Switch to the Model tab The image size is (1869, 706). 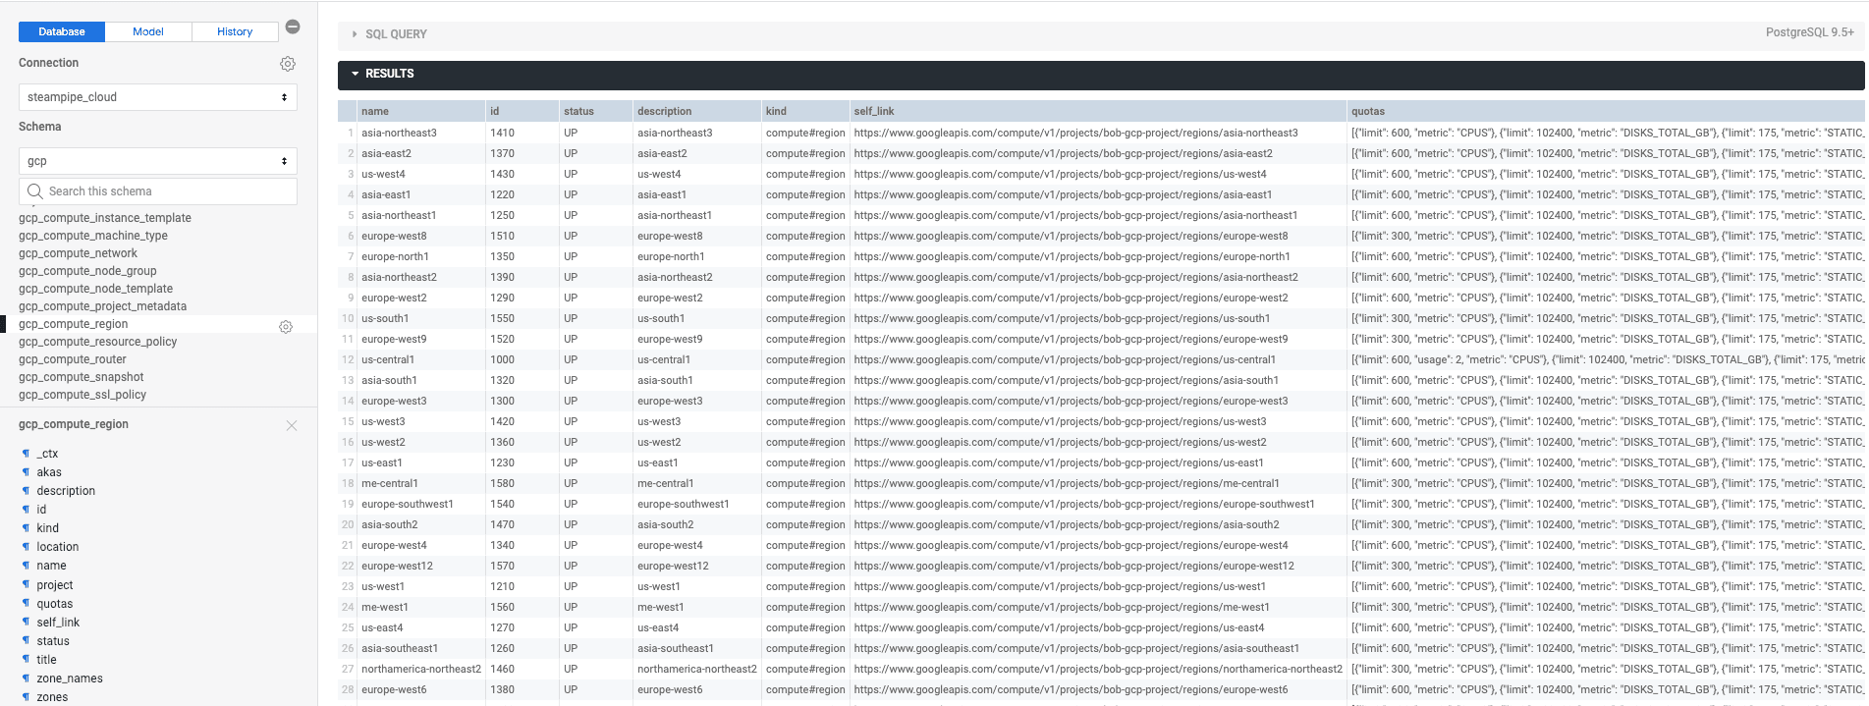(148, 31)
